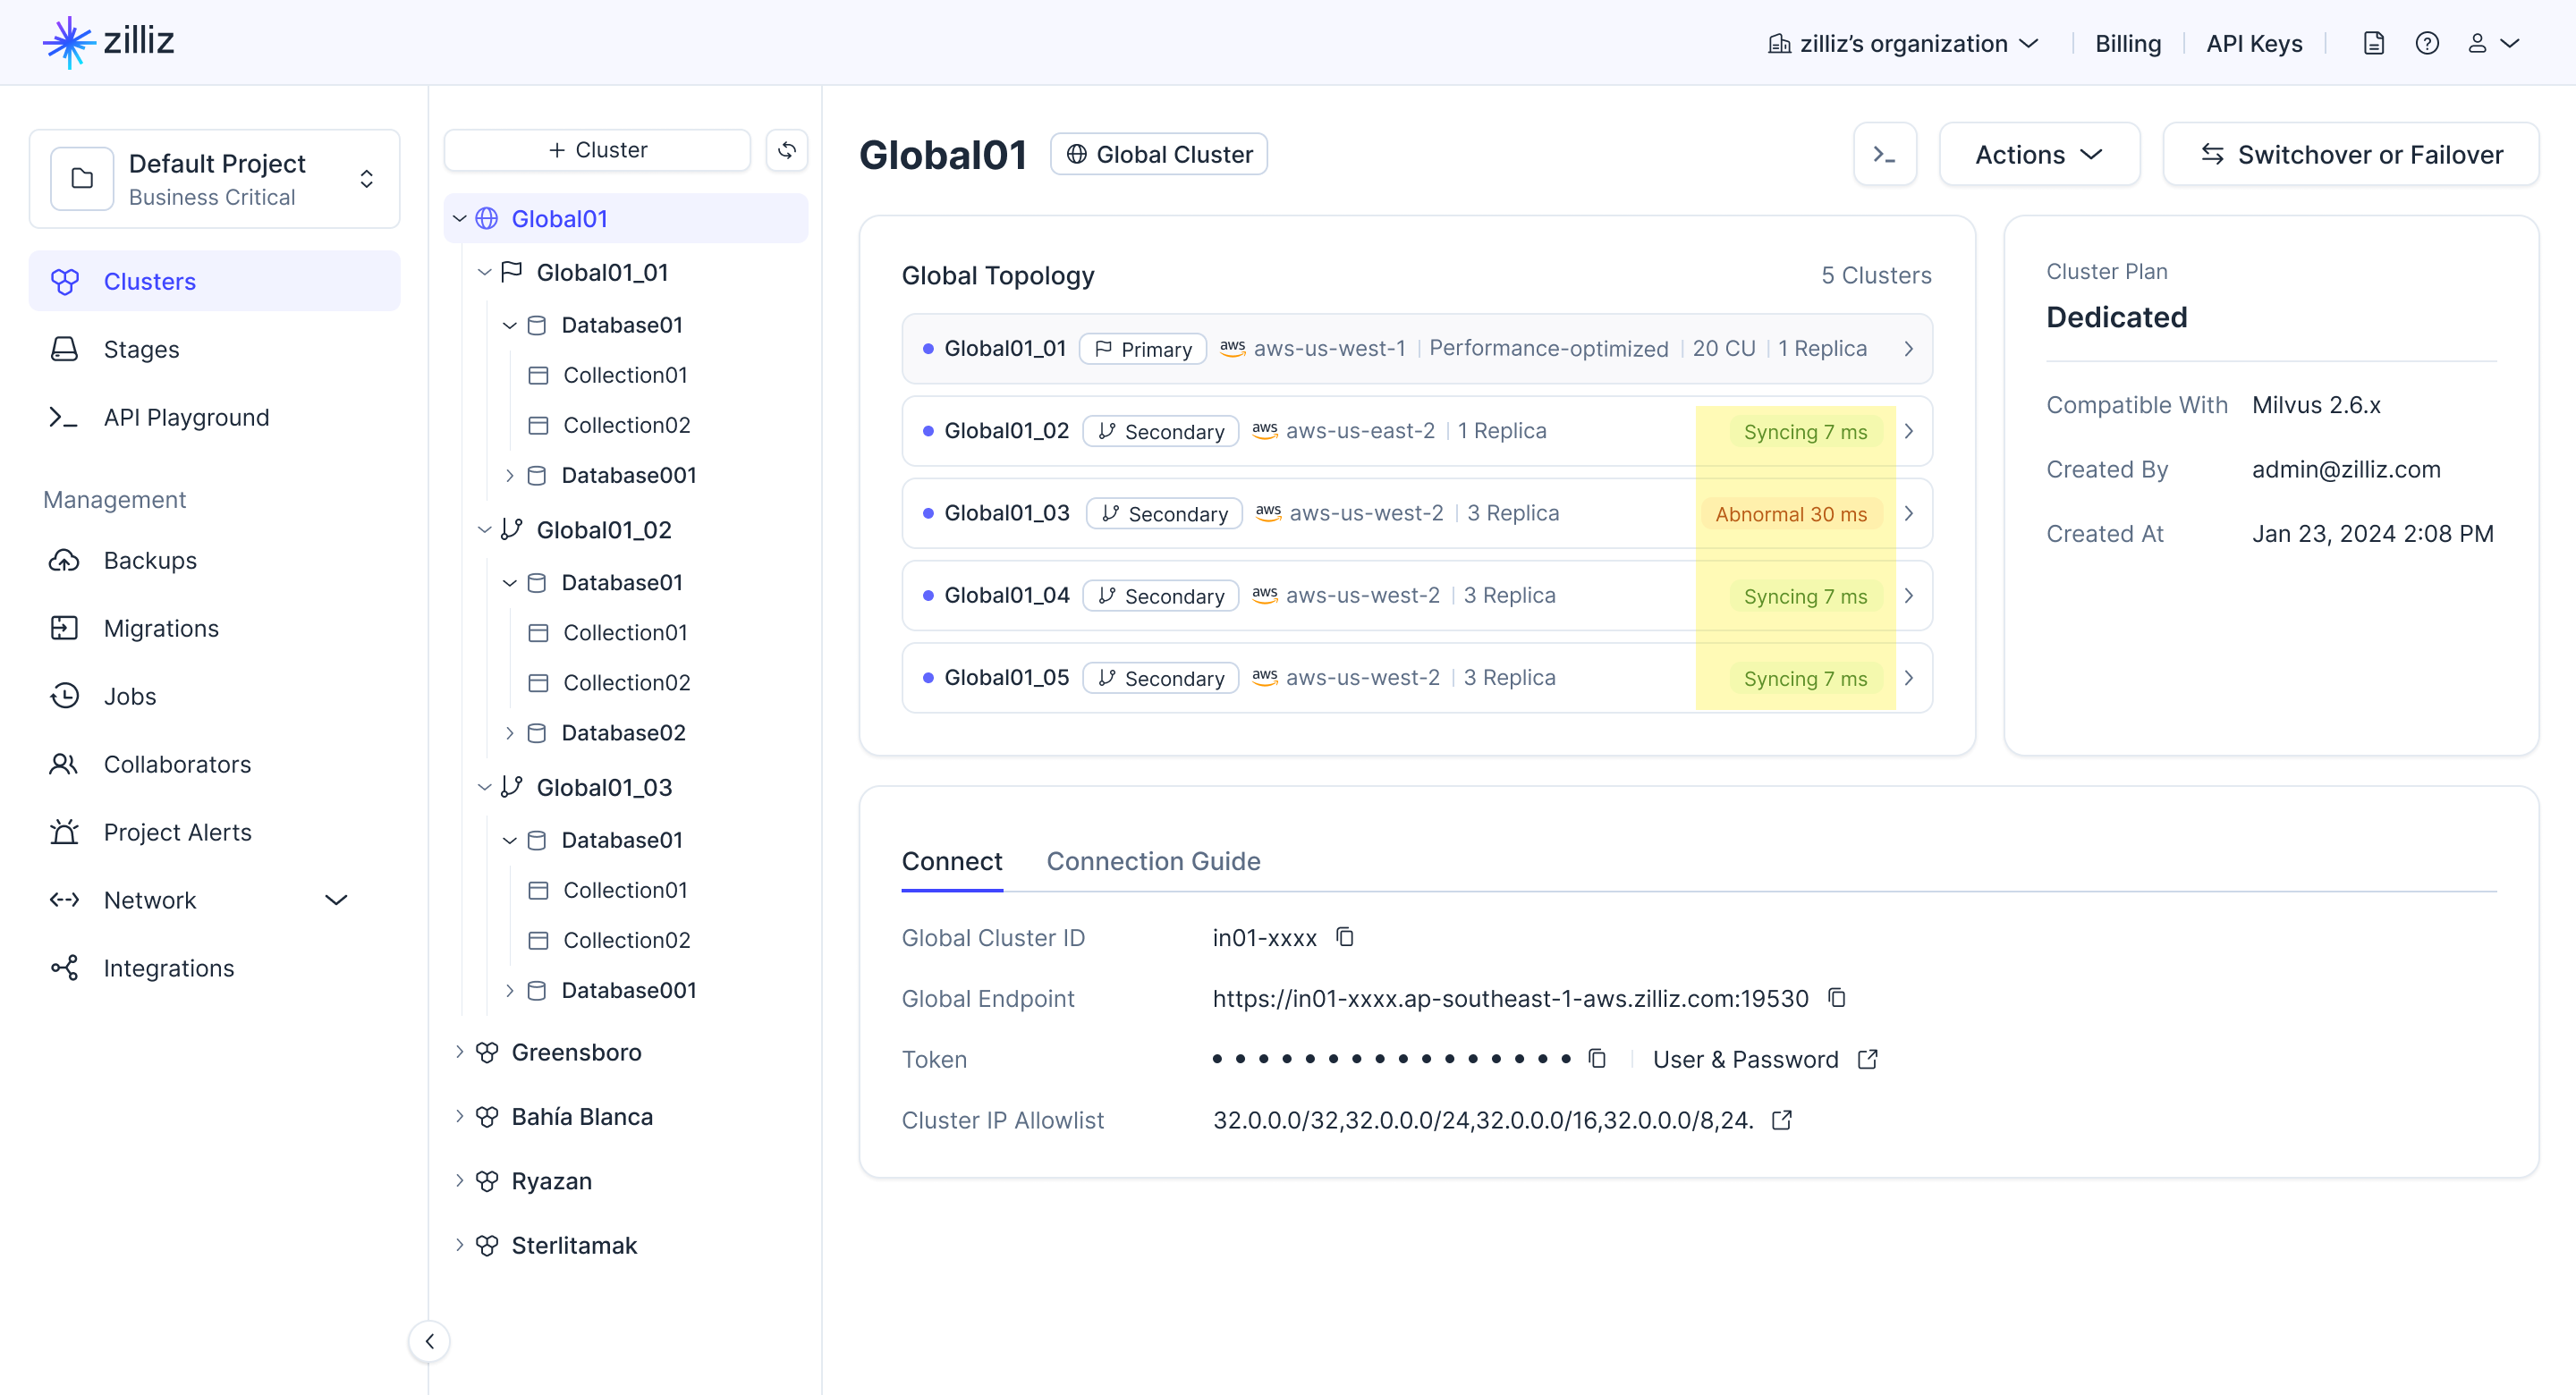Open the terminal console icon button
The width and height of the screenshot is (2576, 1395).
(1884, 155)
